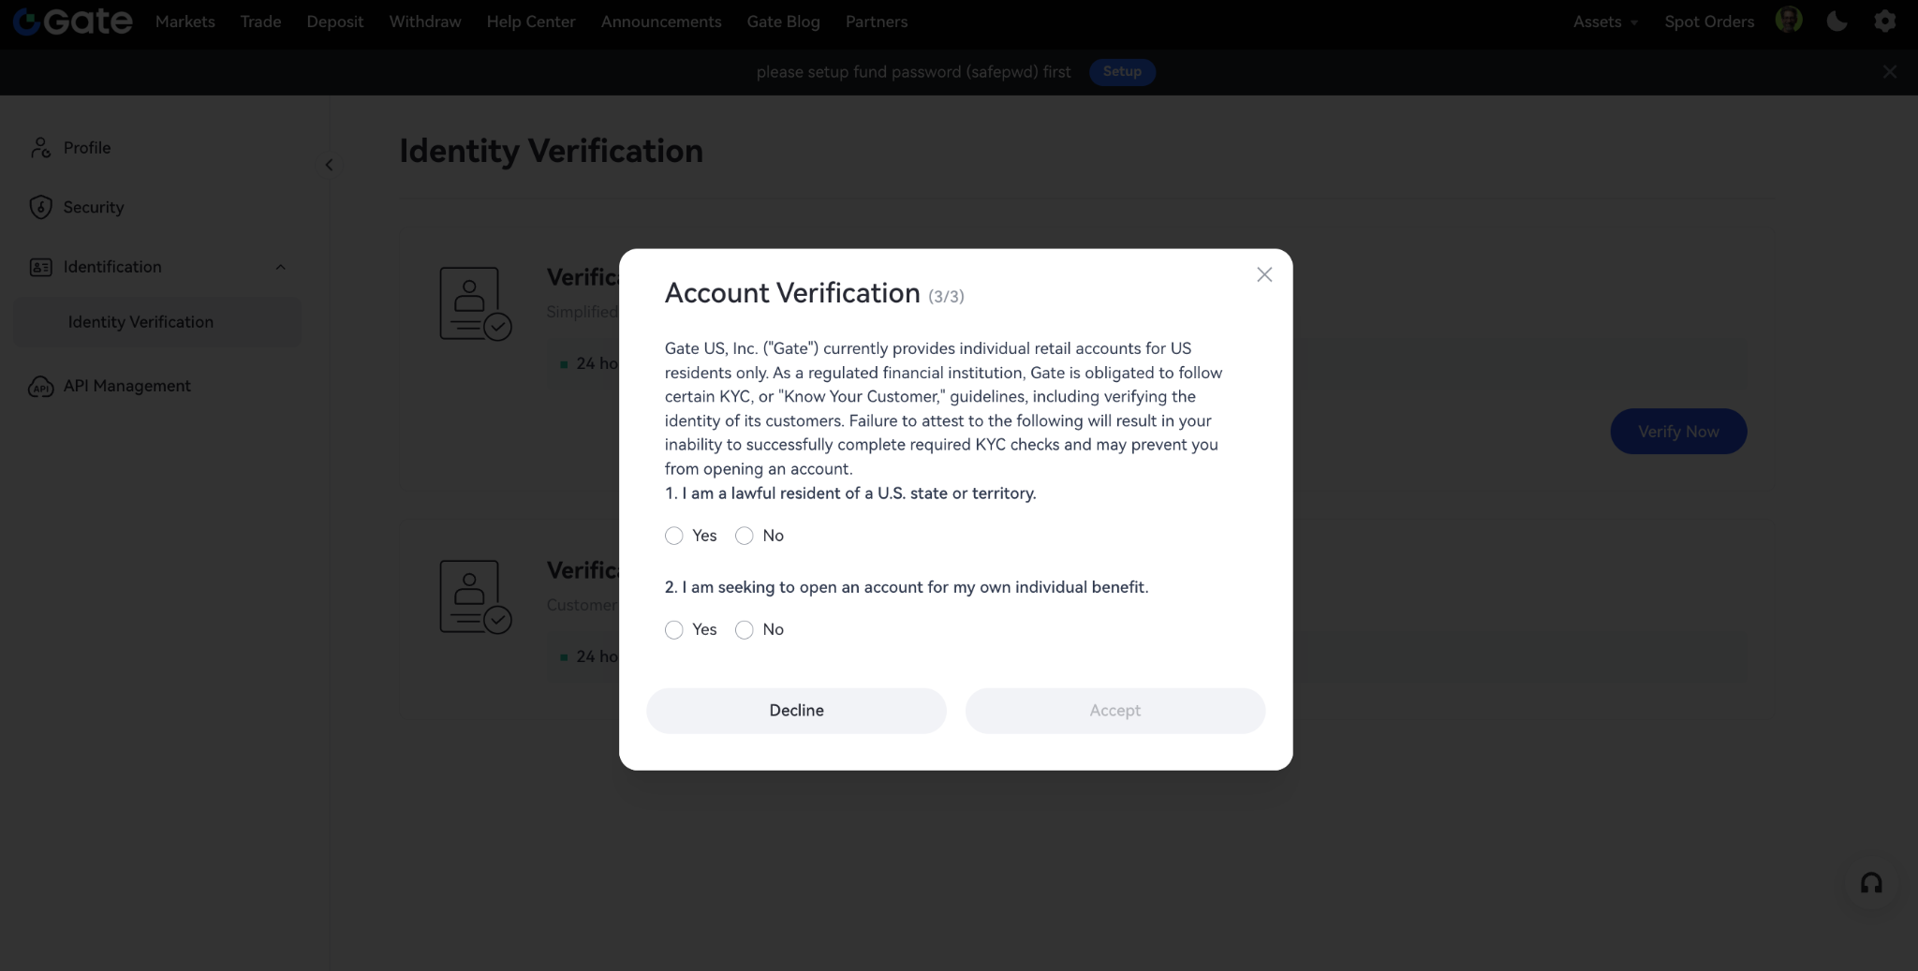Click the Setup fund password button
Image resolution: width=1918 pixels, height=971 pixels.
pos(1122,72)
